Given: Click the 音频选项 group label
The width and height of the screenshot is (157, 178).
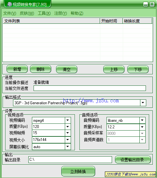Looking at the screenshot, I should (x=90, y=115).
